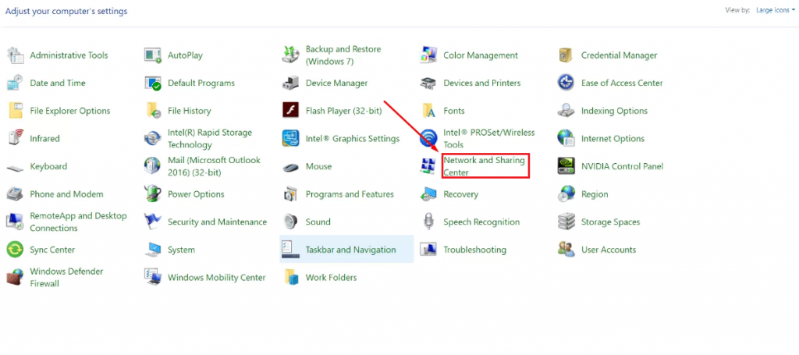Open Intel Rapid Storage Technology icon
Viewport: 799px width, 355px height.
click(153, 139)
